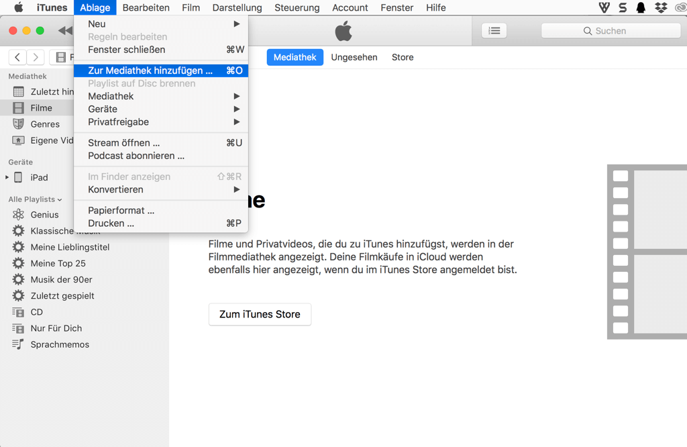687x447 pixels.
Task: Choose Fenster schließen menu item
Action: click(161, 50)
